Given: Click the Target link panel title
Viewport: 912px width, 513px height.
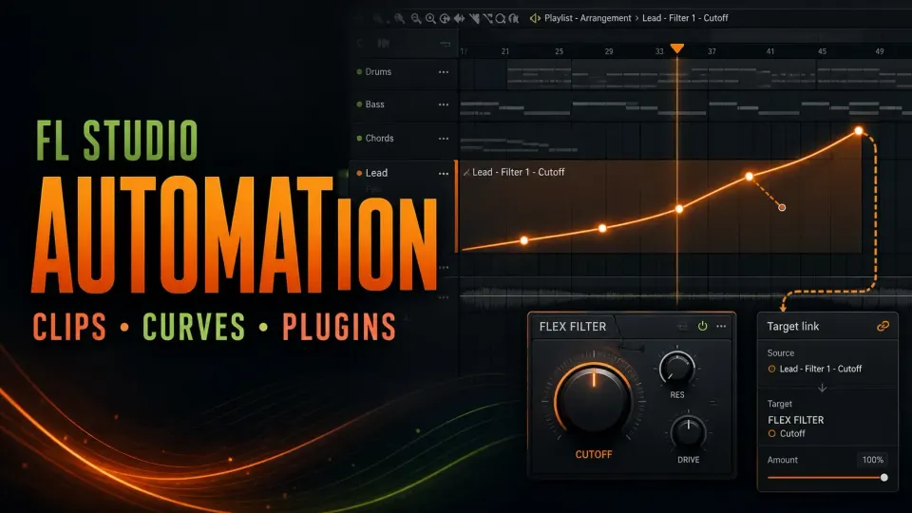Looking at the screenshot, I should (x=792, y=326).
